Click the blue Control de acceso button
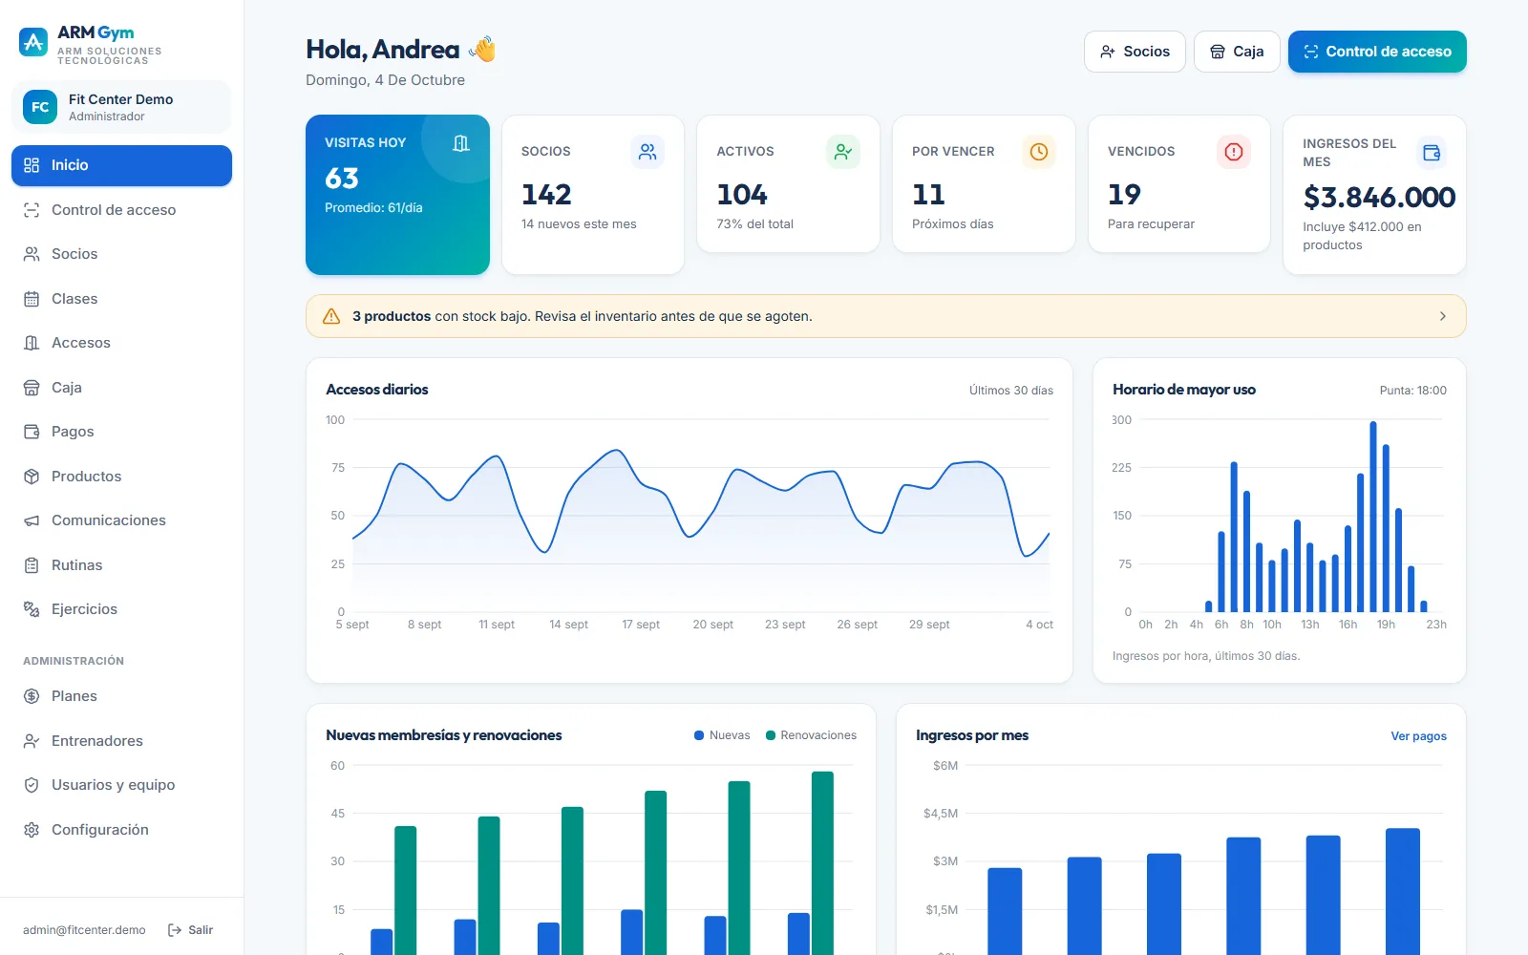 (1377, 52)
